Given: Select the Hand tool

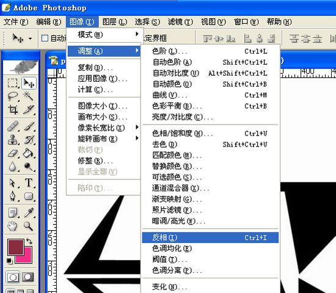Looking at the screenshot, I should (x=13, y=226).
